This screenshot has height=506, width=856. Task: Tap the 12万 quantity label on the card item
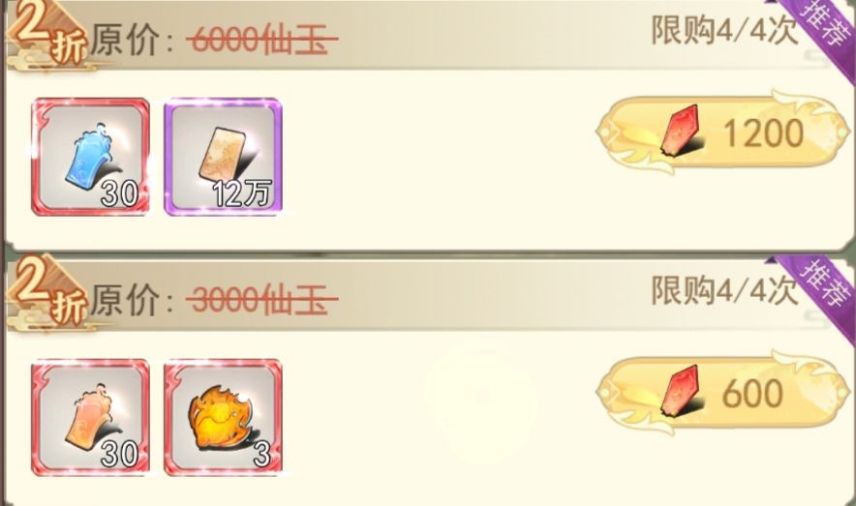242,193
